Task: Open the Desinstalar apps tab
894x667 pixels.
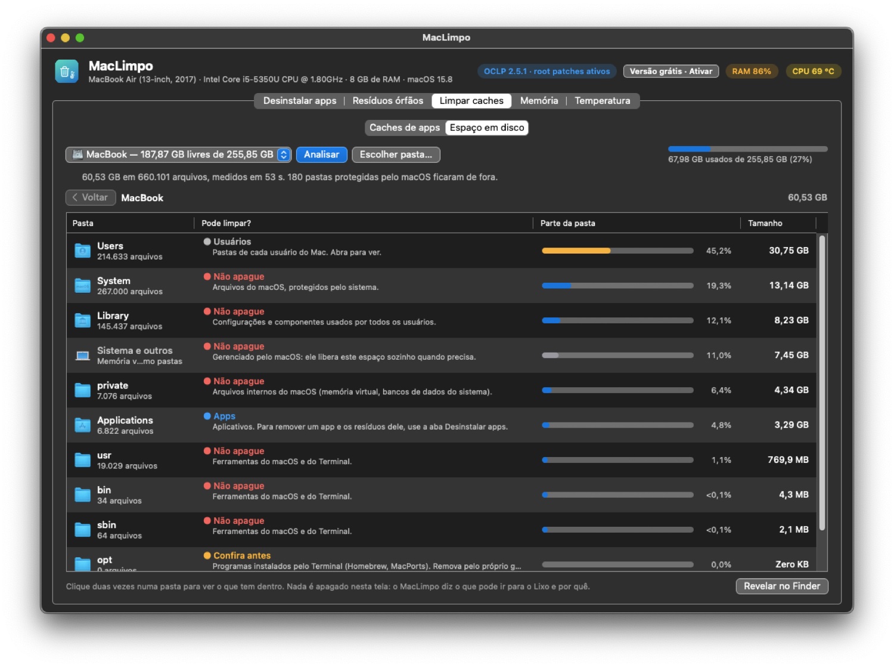Action: [x=300, y=101]
